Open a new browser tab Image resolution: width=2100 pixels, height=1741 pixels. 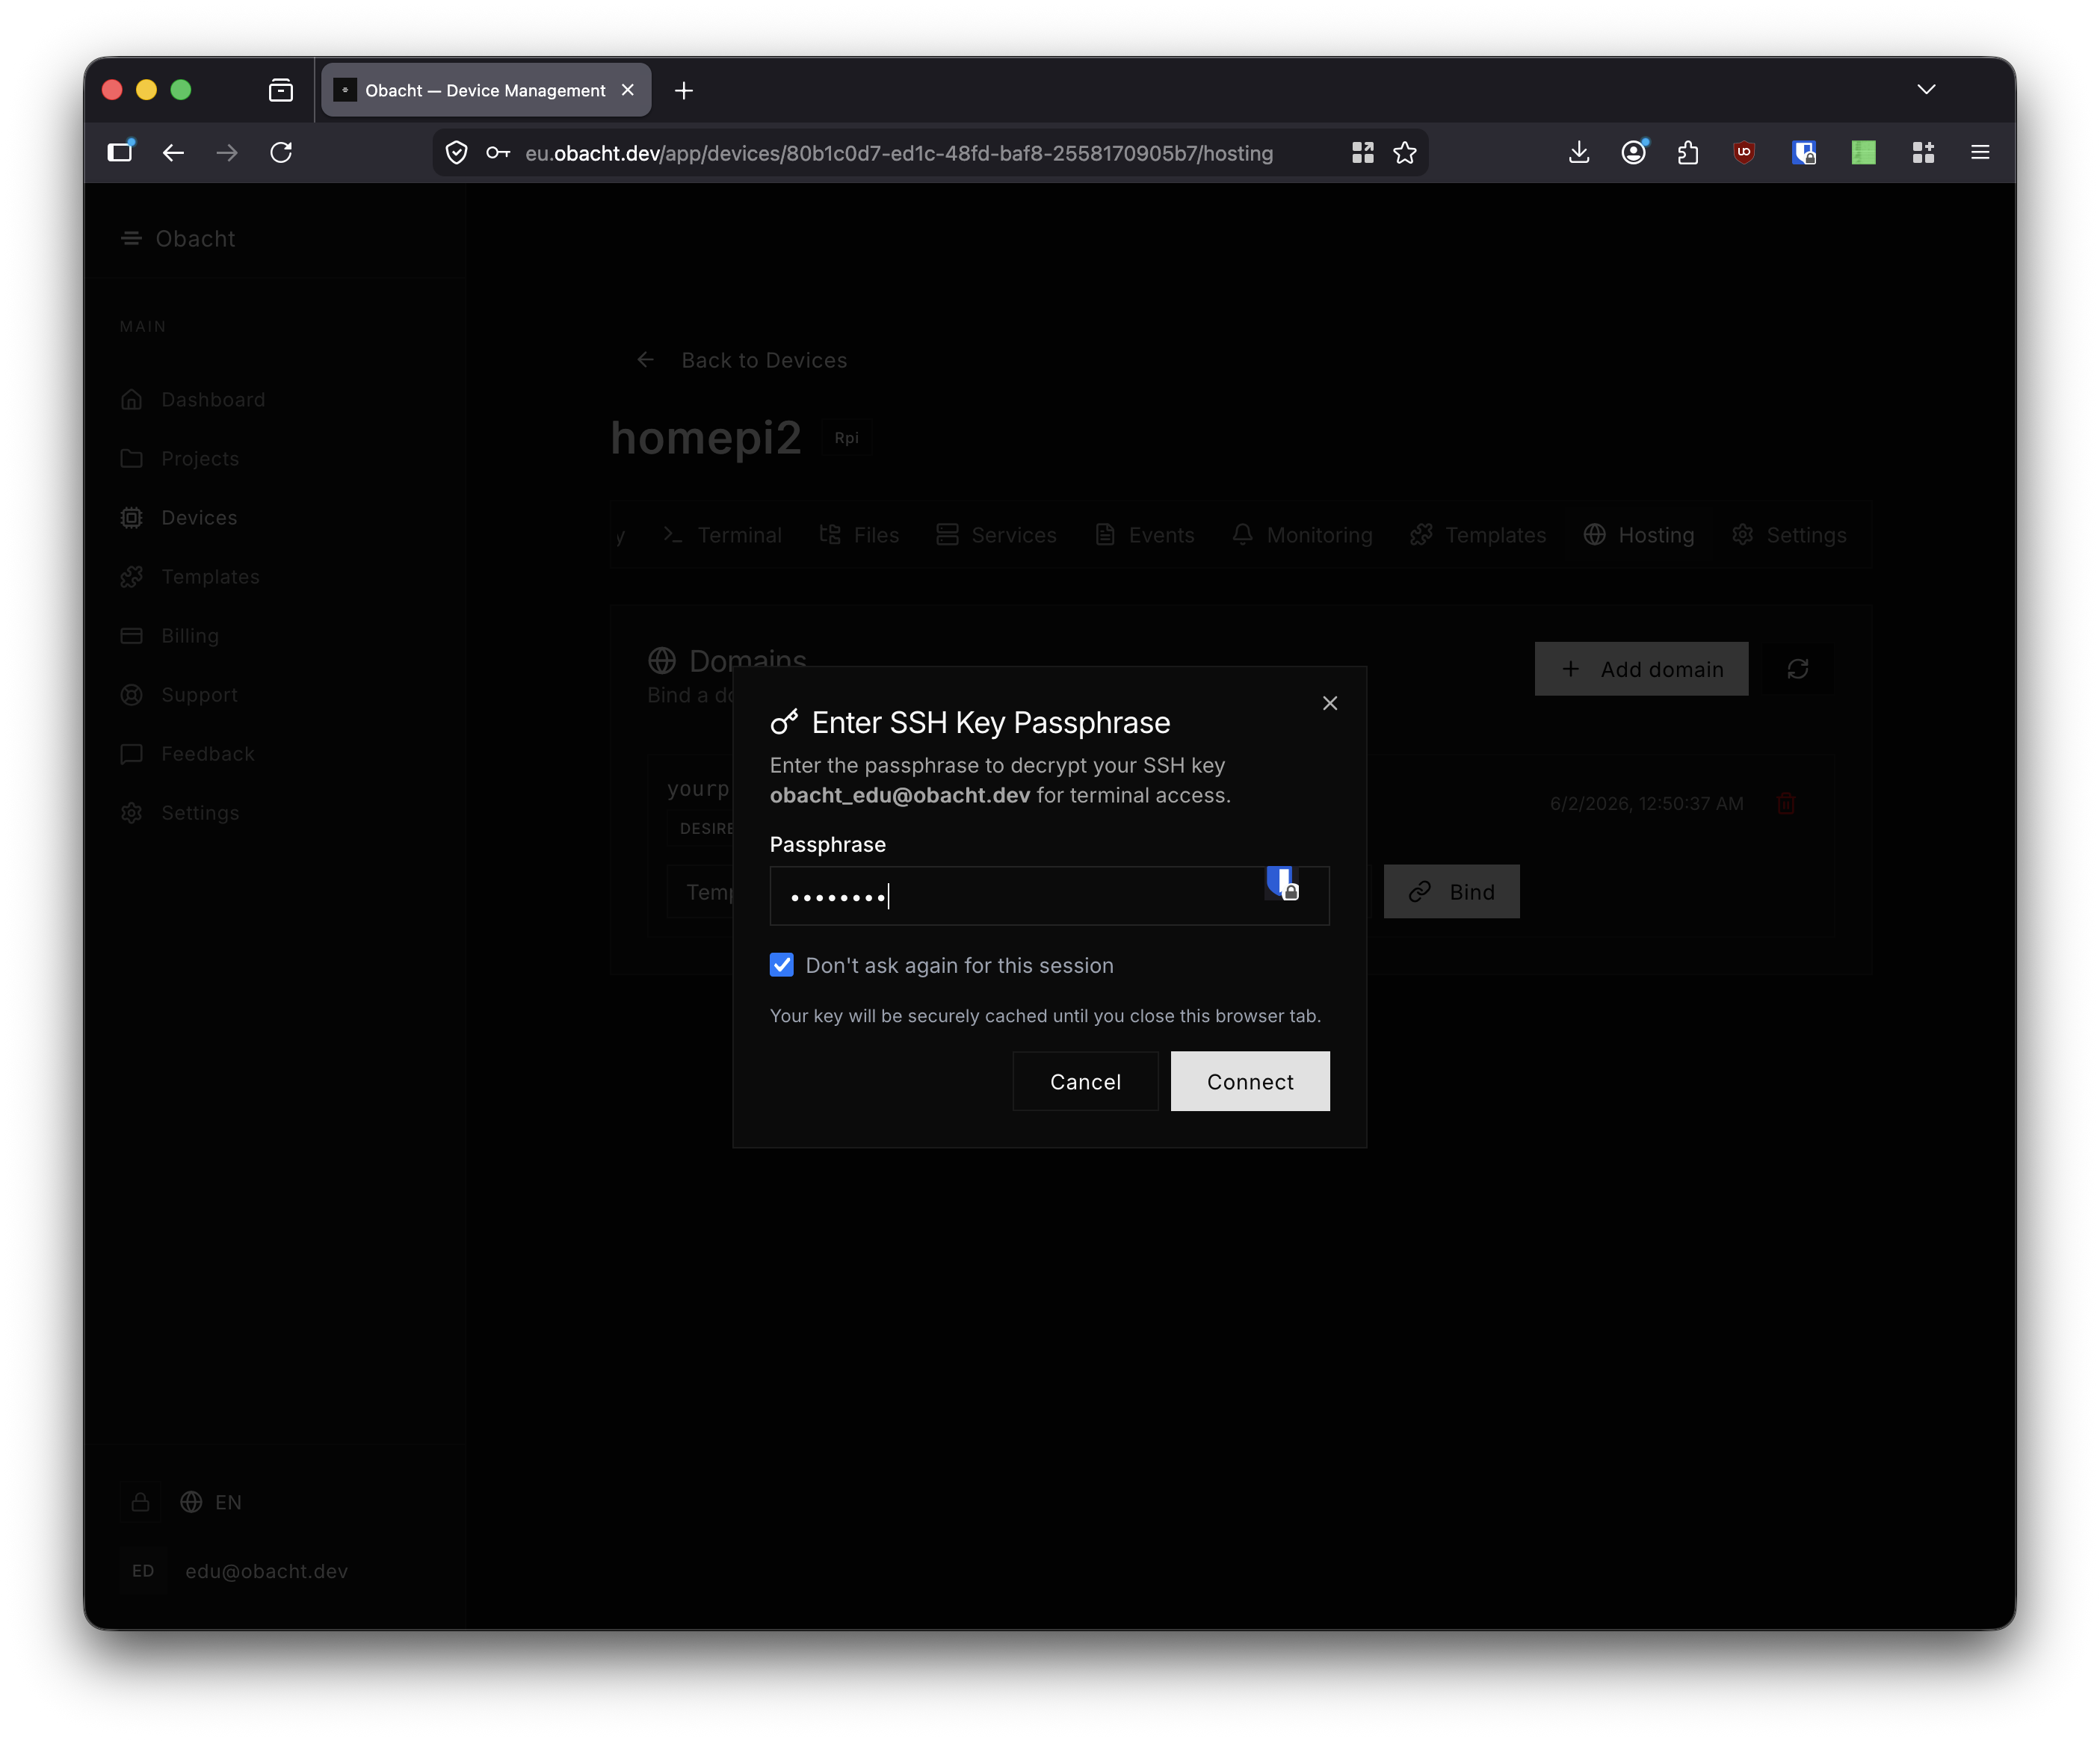pos(684,90)
